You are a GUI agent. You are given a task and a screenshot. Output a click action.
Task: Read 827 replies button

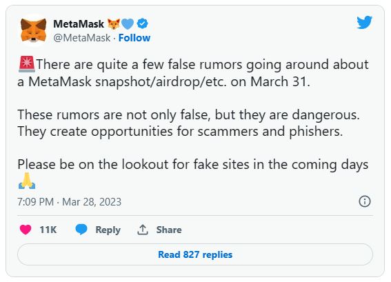pos(195,254)
